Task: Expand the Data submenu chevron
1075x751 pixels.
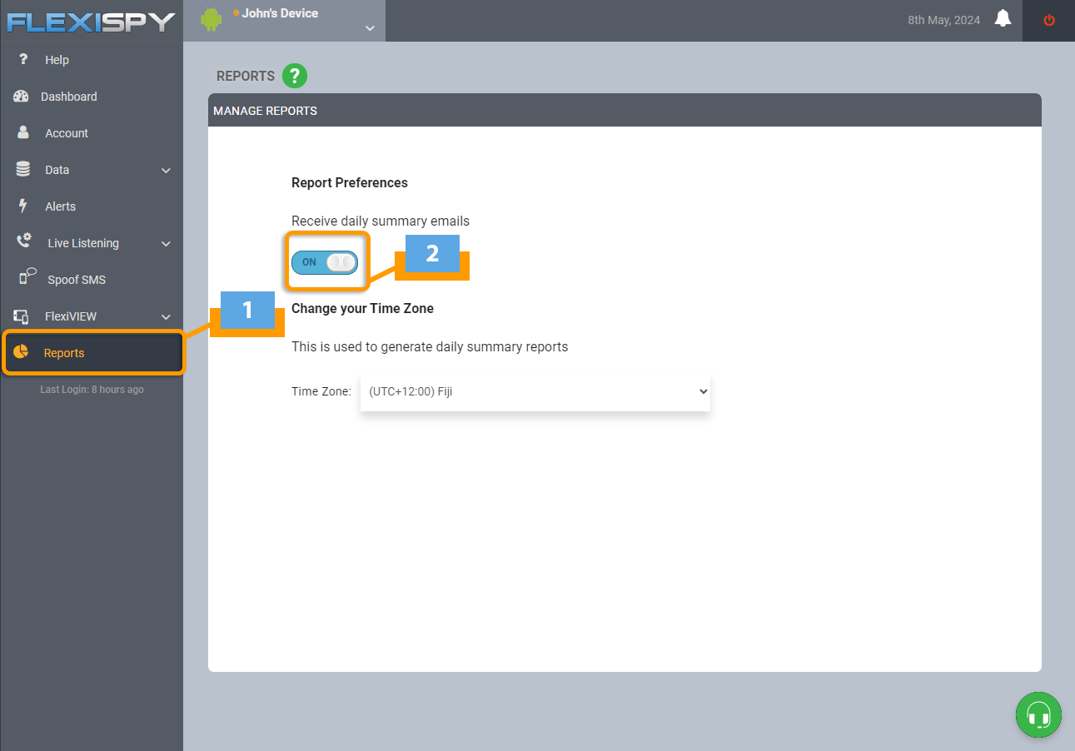Action: click(166, 171)
